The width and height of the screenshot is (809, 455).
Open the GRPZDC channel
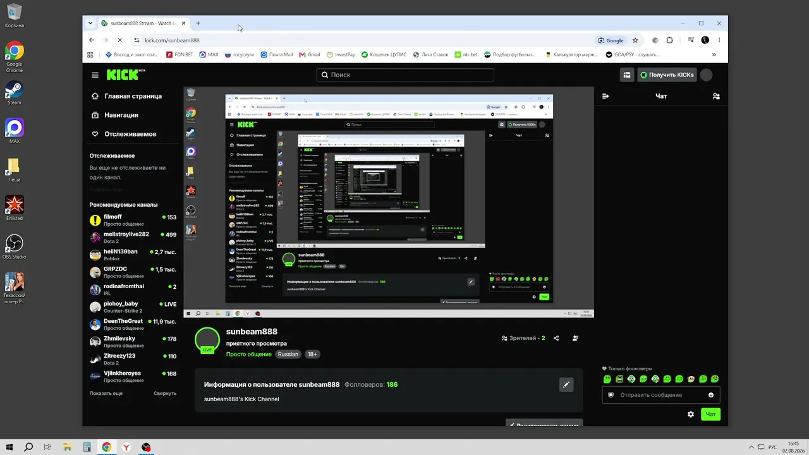133,272
